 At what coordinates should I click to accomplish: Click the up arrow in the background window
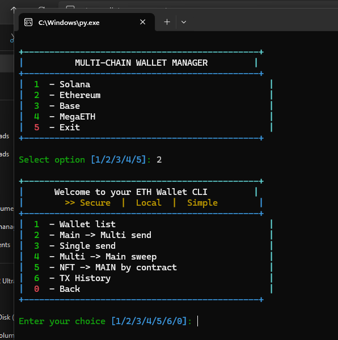(x=14, y=10)
